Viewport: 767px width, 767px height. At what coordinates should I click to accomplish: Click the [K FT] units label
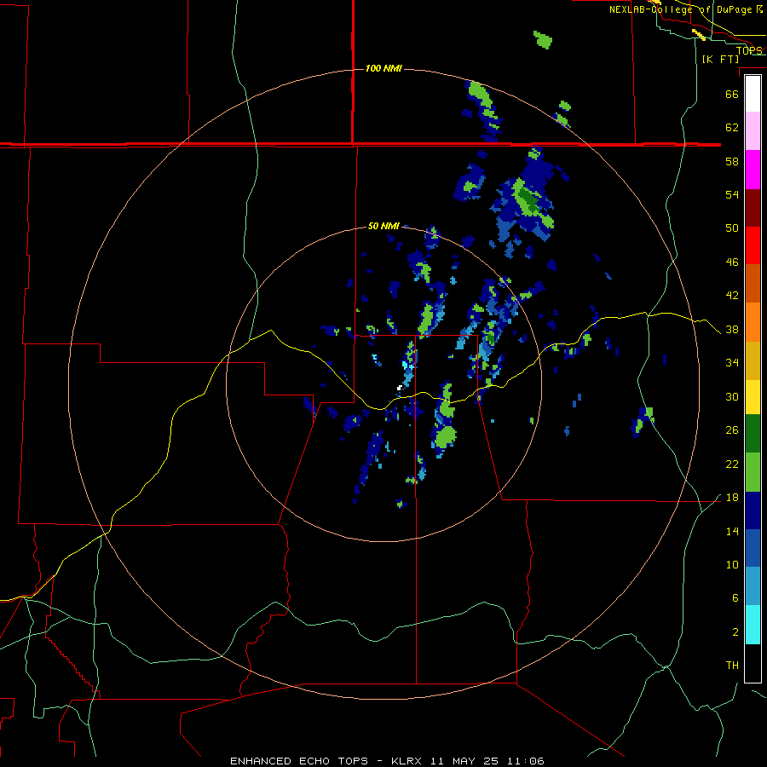click(x=720, y=59)
